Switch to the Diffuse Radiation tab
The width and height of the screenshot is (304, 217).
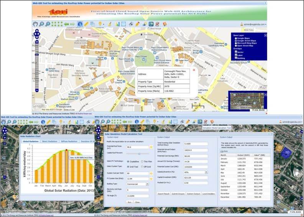point(69,142)
